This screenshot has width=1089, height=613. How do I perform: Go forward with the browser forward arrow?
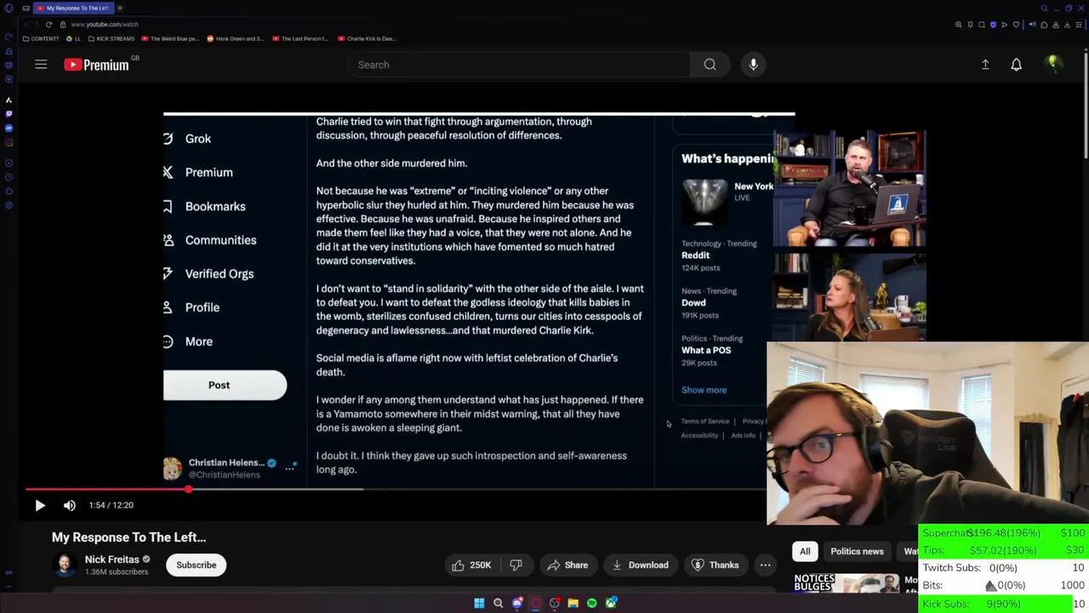pyautogui.click(x=37, y=25)
